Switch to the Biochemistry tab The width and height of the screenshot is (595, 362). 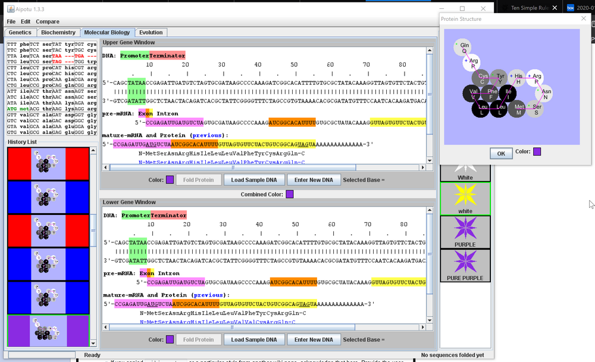click(58, 32)
